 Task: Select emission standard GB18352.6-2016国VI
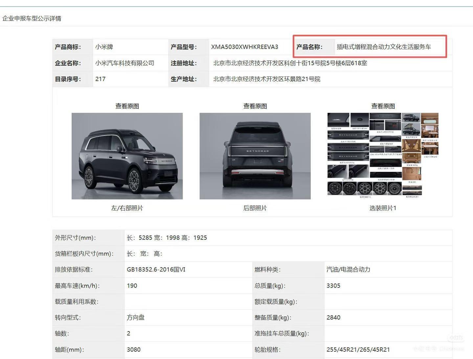click(156, 269)
